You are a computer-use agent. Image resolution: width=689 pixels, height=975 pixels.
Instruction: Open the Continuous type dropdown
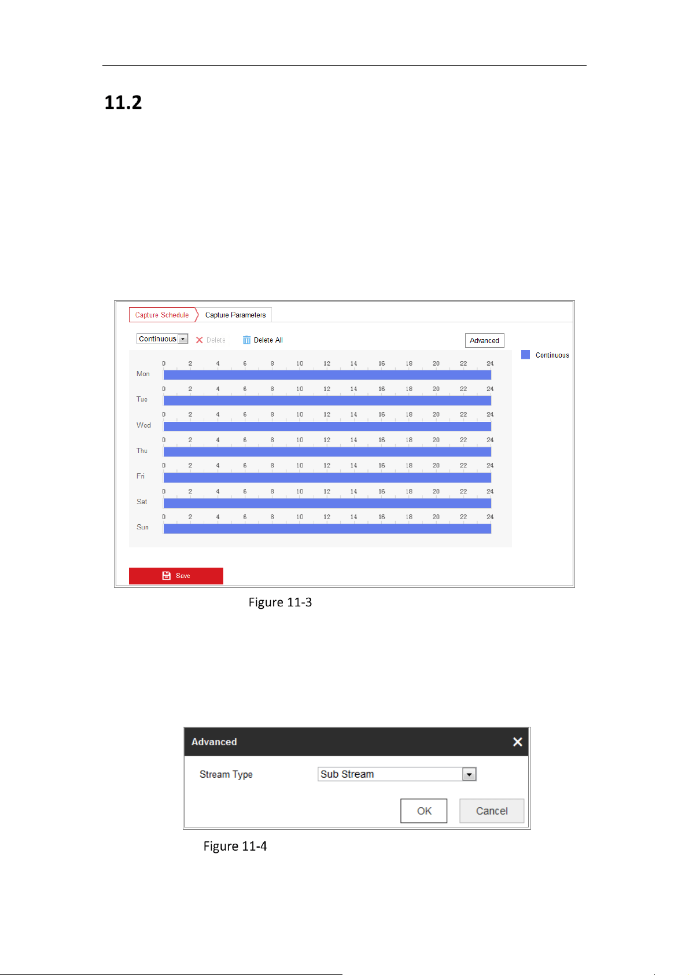(163, 339)
